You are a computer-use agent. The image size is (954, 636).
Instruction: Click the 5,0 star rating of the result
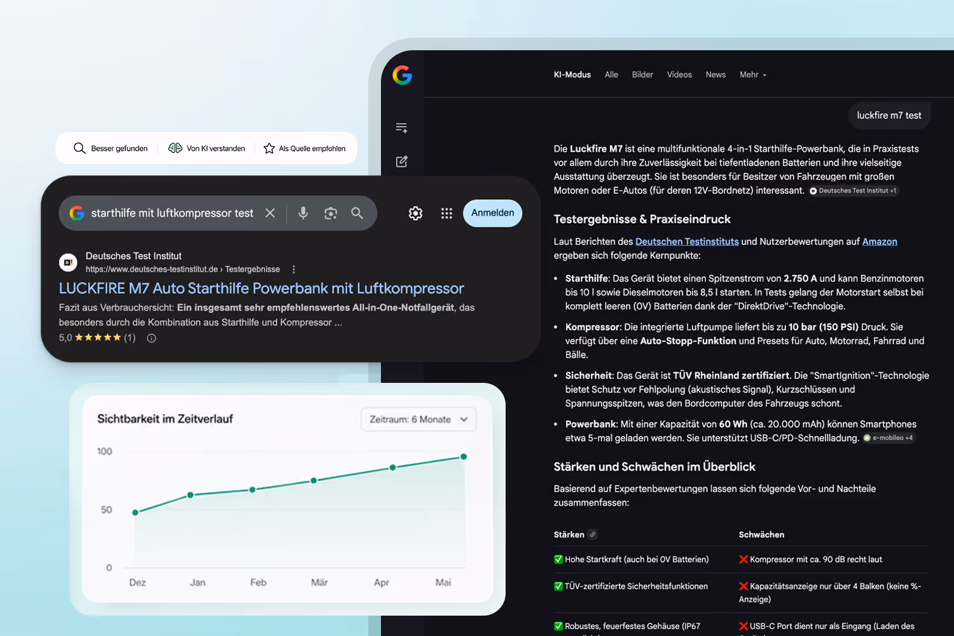pyautogui.click(x=97, y=338)
